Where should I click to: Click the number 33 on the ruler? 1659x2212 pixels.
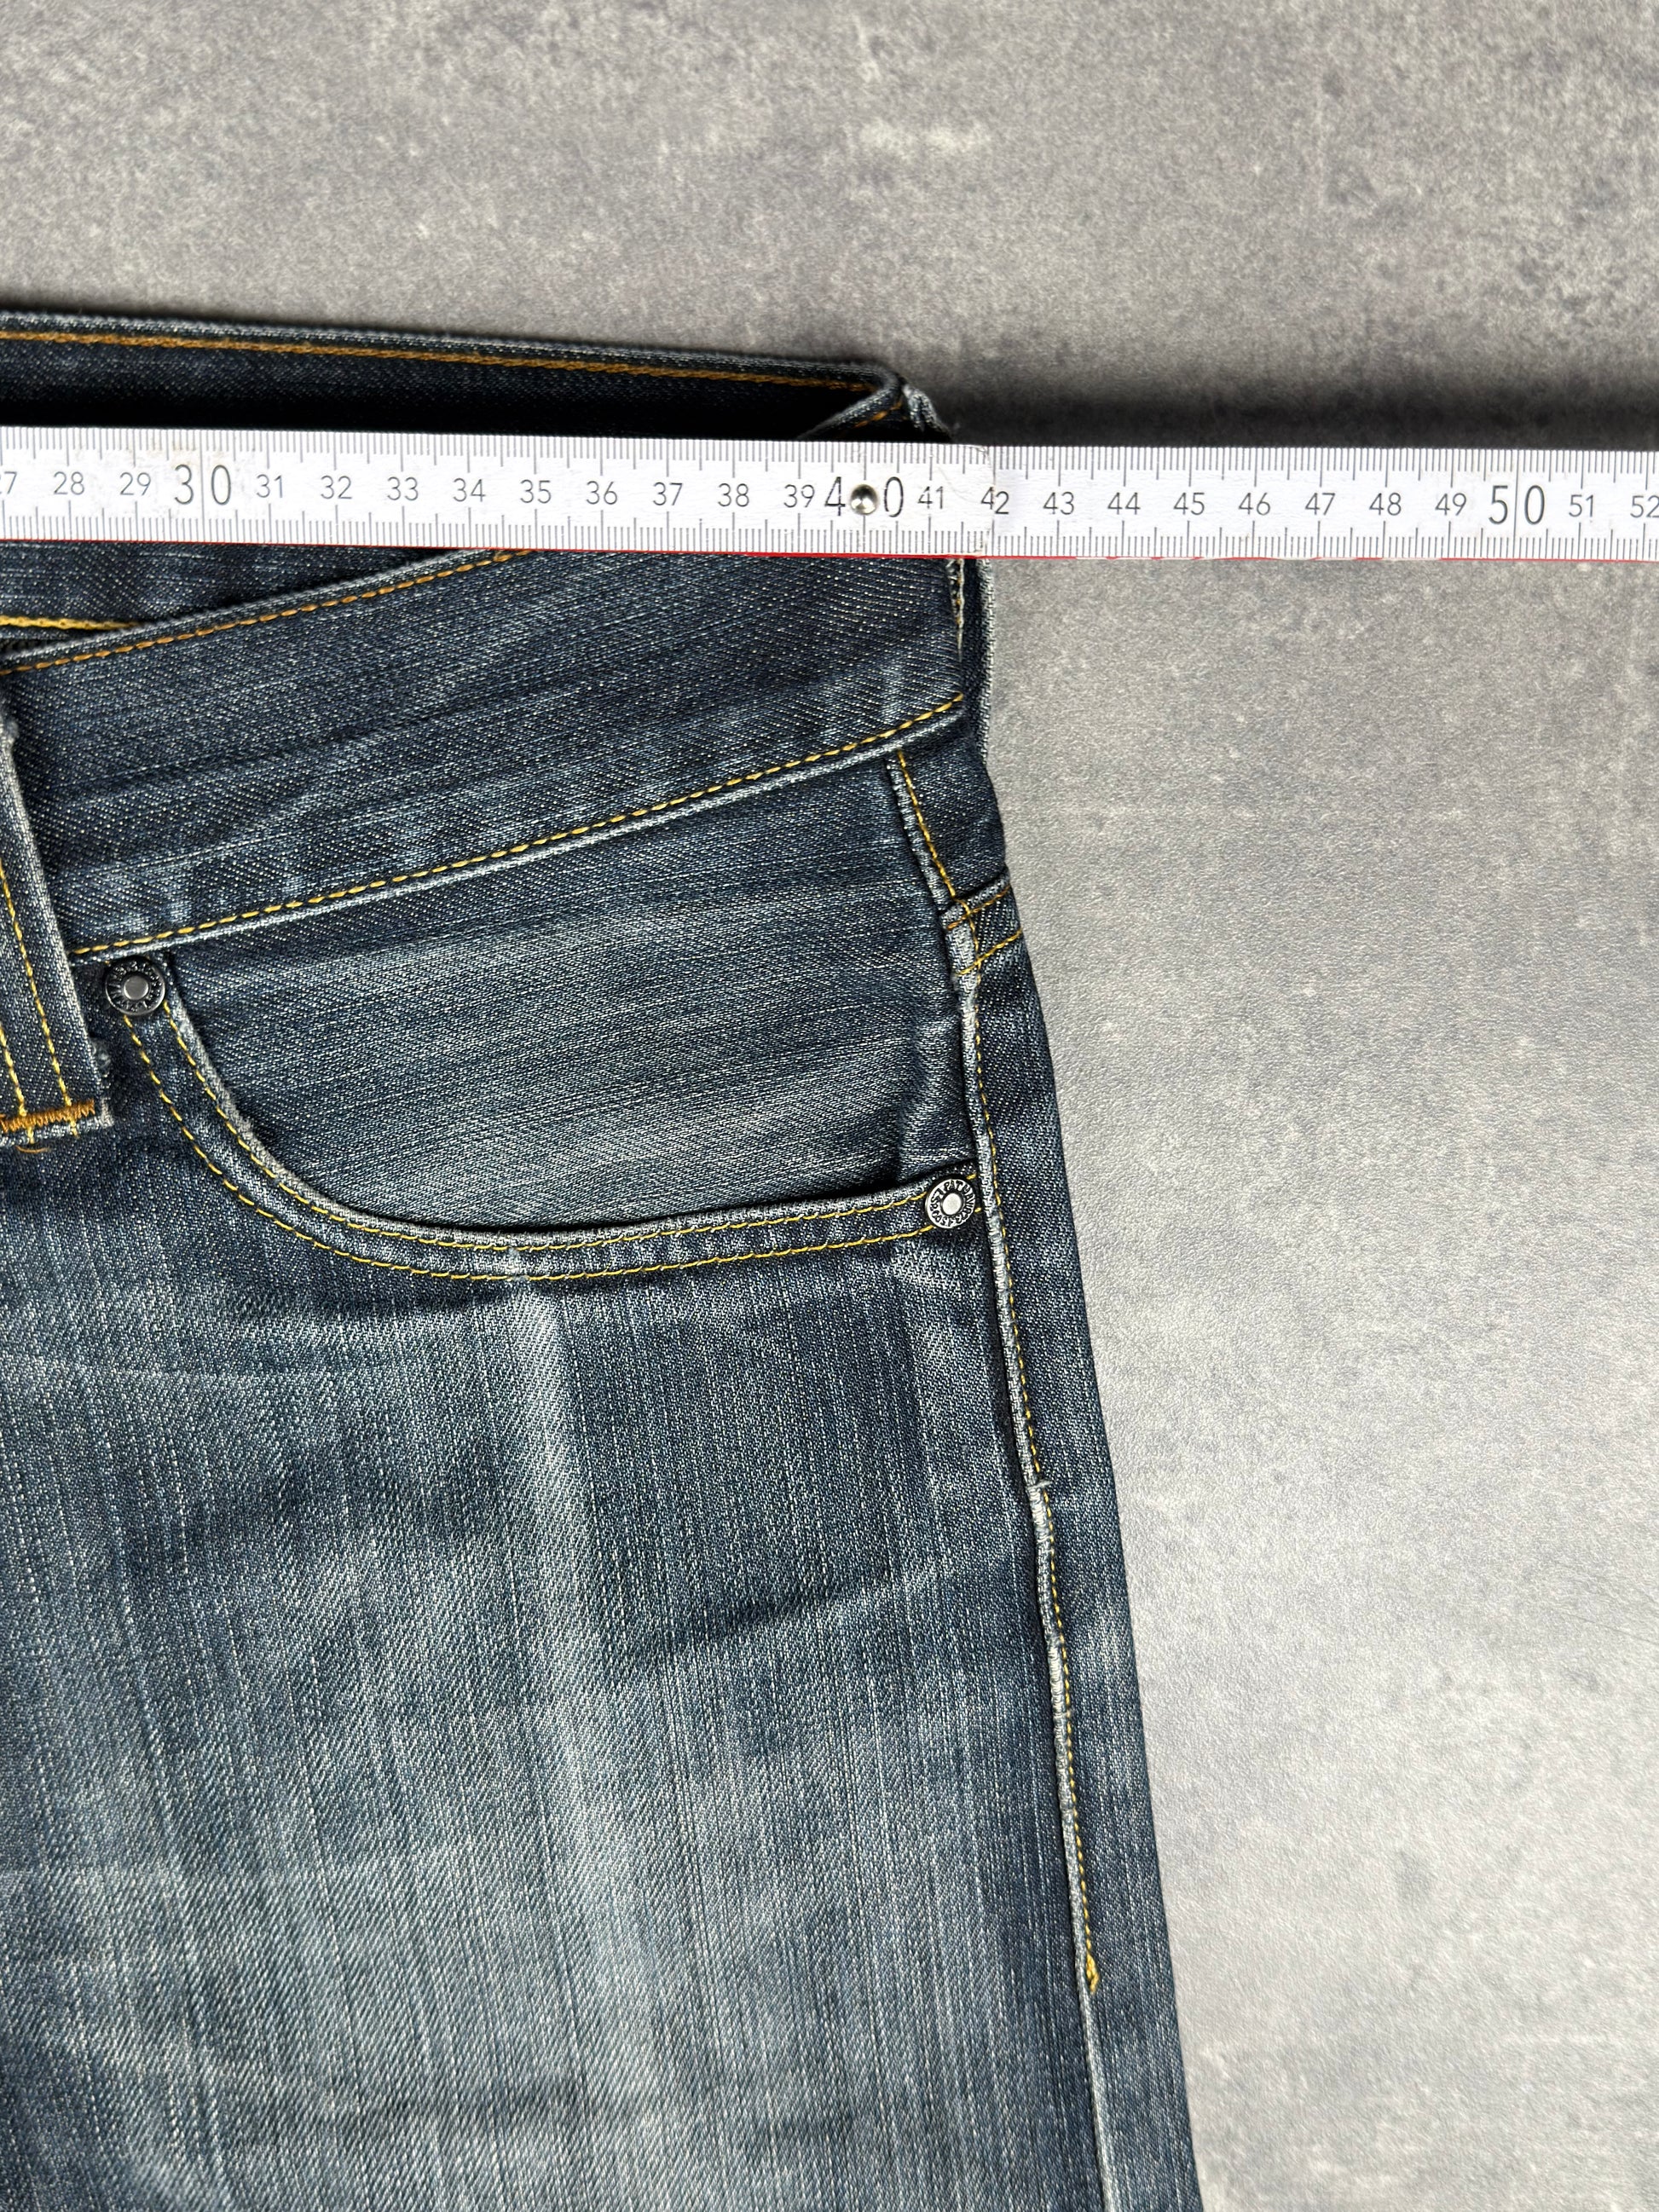(402, 490)
